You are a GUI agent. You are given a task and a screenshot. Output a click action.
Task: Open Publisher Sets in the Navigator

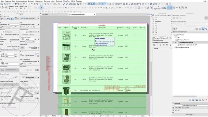[x=206, y=29]
